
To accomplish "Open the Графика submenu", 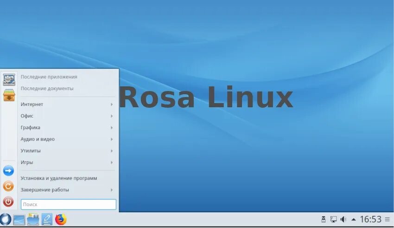I will (x=67, y=127).
